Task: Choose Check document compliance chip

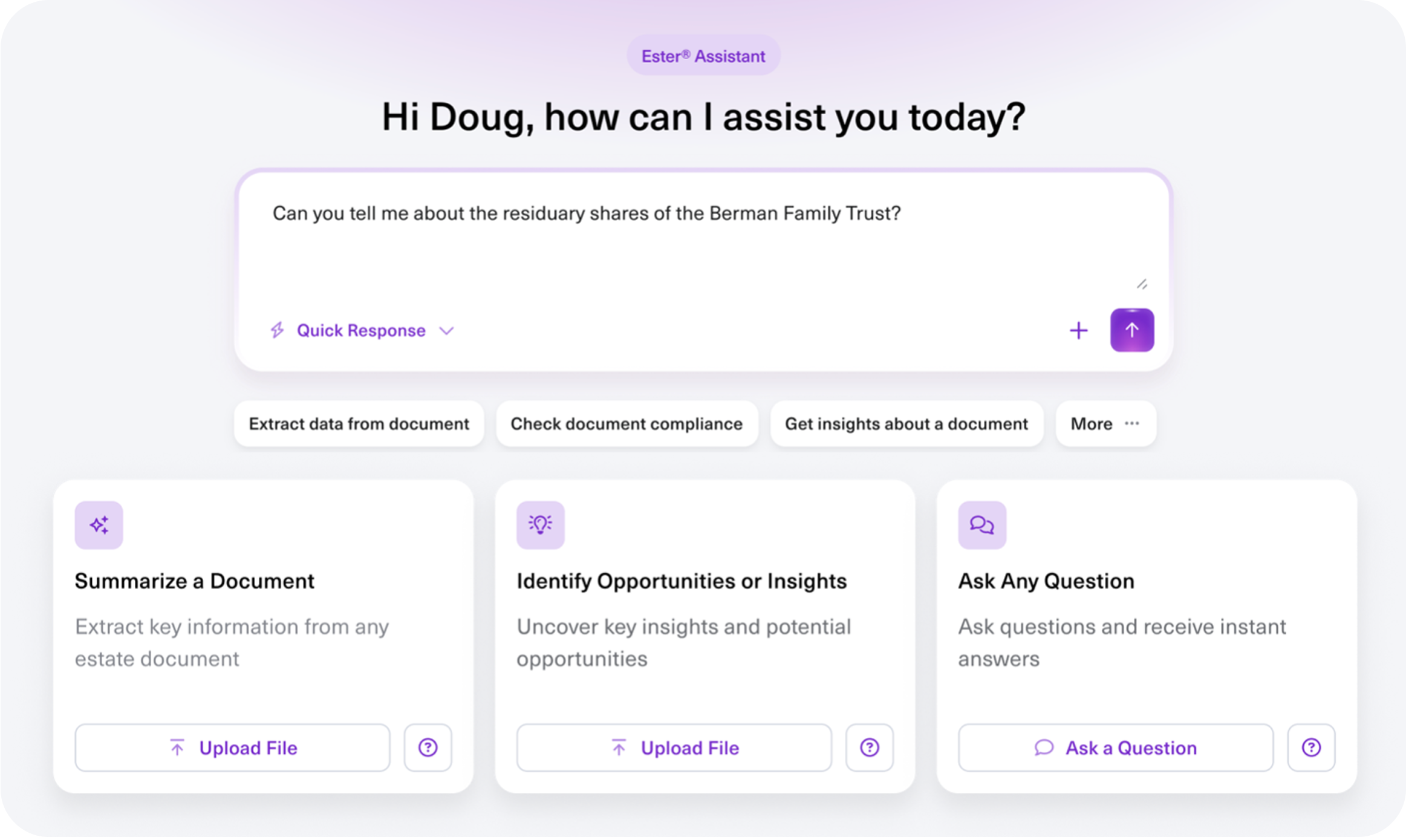Action: (x=627, y=424)
